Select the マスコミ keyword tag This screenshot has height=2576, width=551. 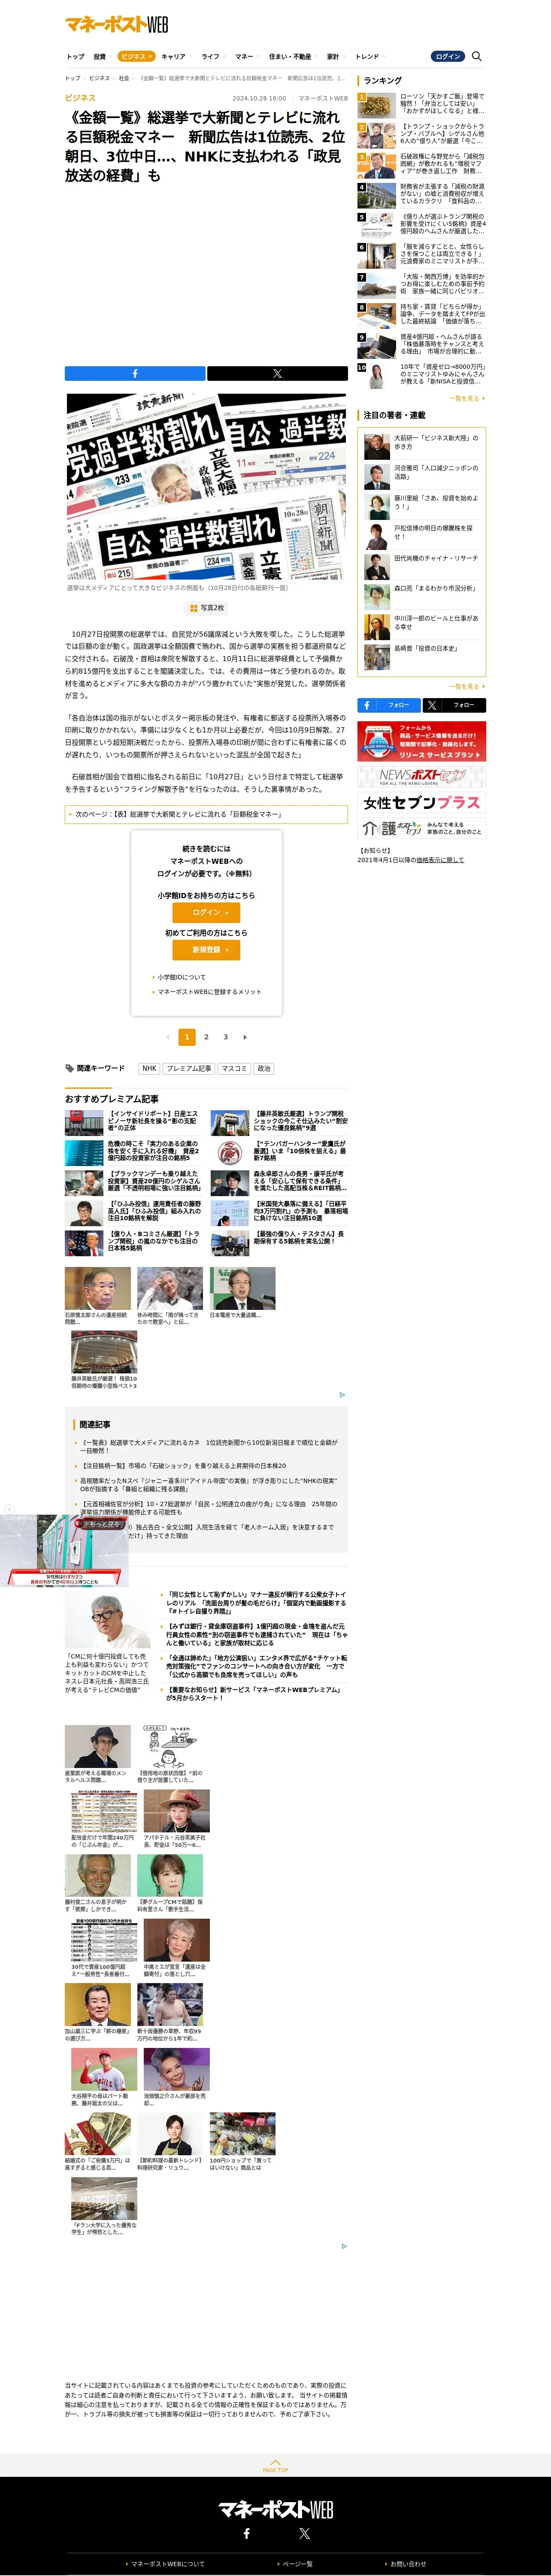pyautogui.click(x=234, y=1068)
